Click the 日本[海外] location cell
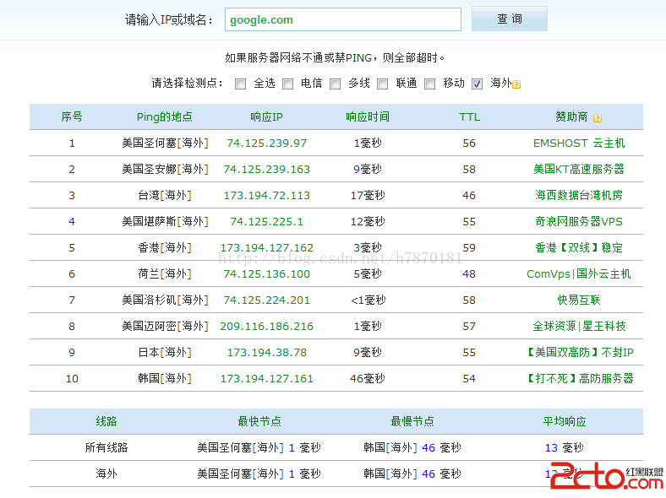The image size is (666, 498). 165,353
